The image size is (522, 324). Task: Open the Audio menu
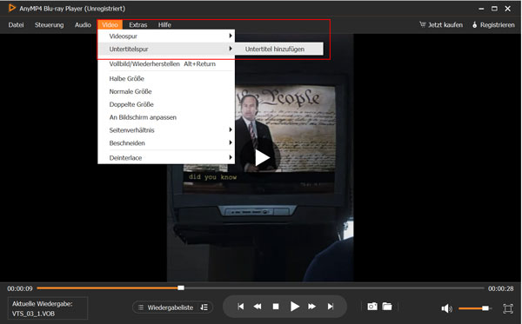83,25
